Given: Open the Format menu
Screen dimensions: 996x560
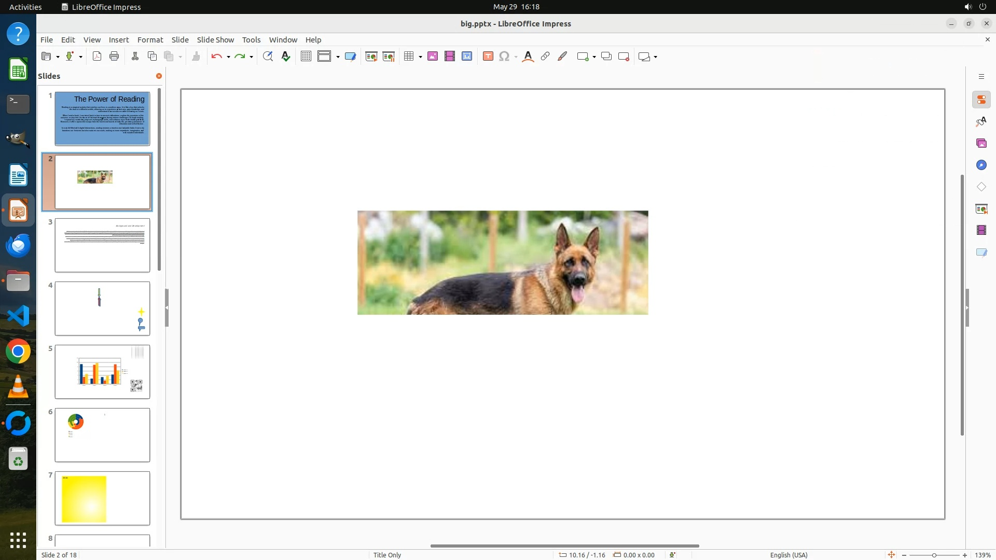Looking at the screenshot, I should (x=150, y=39).
